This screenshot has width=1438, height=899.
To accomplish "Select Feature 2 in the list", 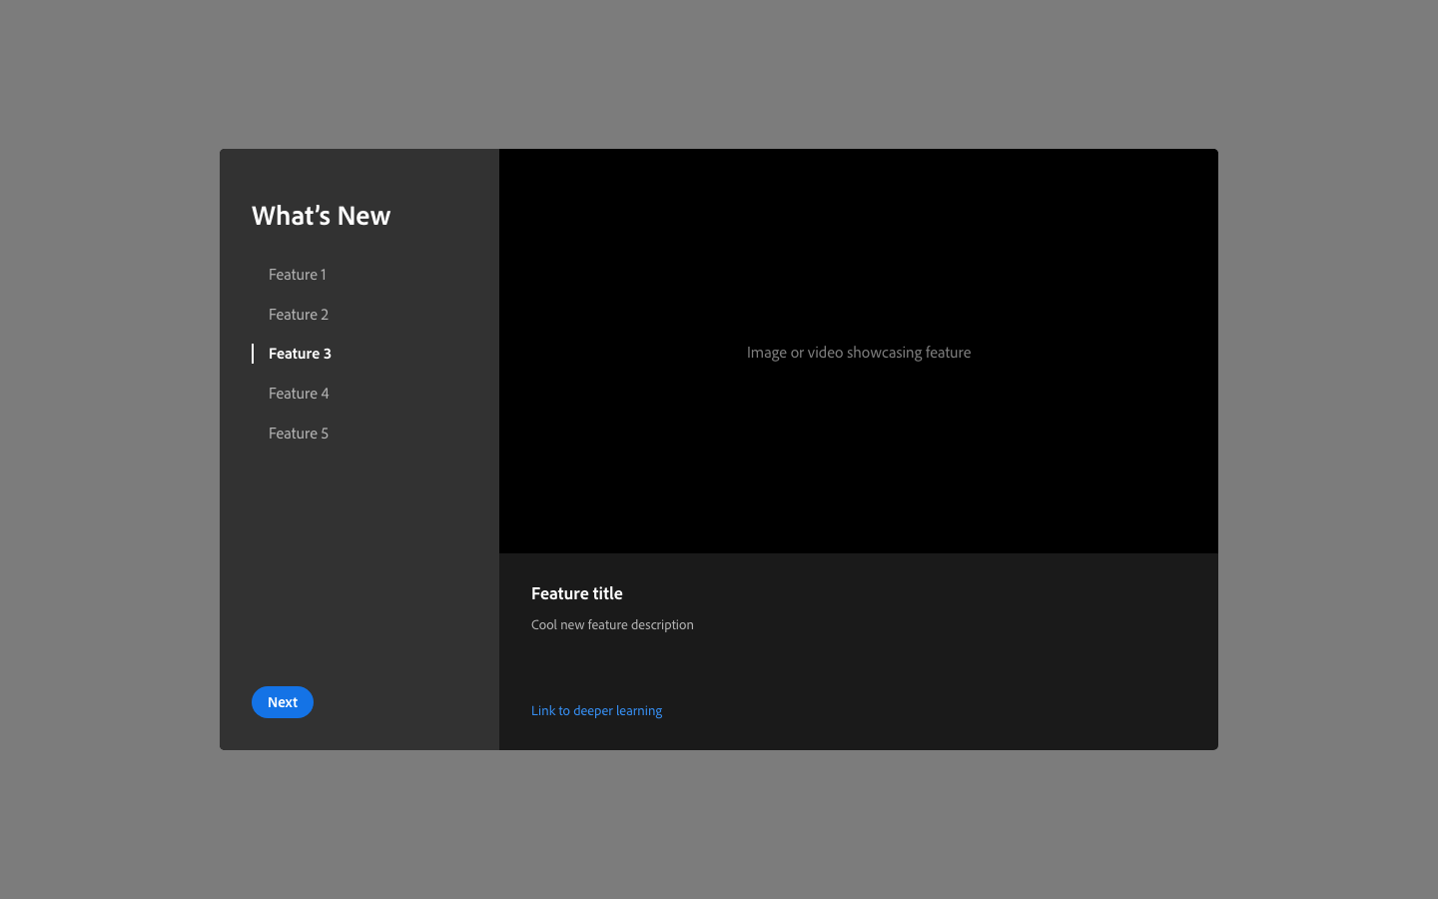I will click(x=299, y=315).
